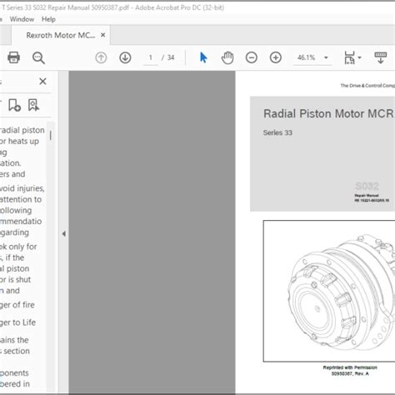Go to previous page arrow
Screen dimensions: 395x395
point(101,57)
